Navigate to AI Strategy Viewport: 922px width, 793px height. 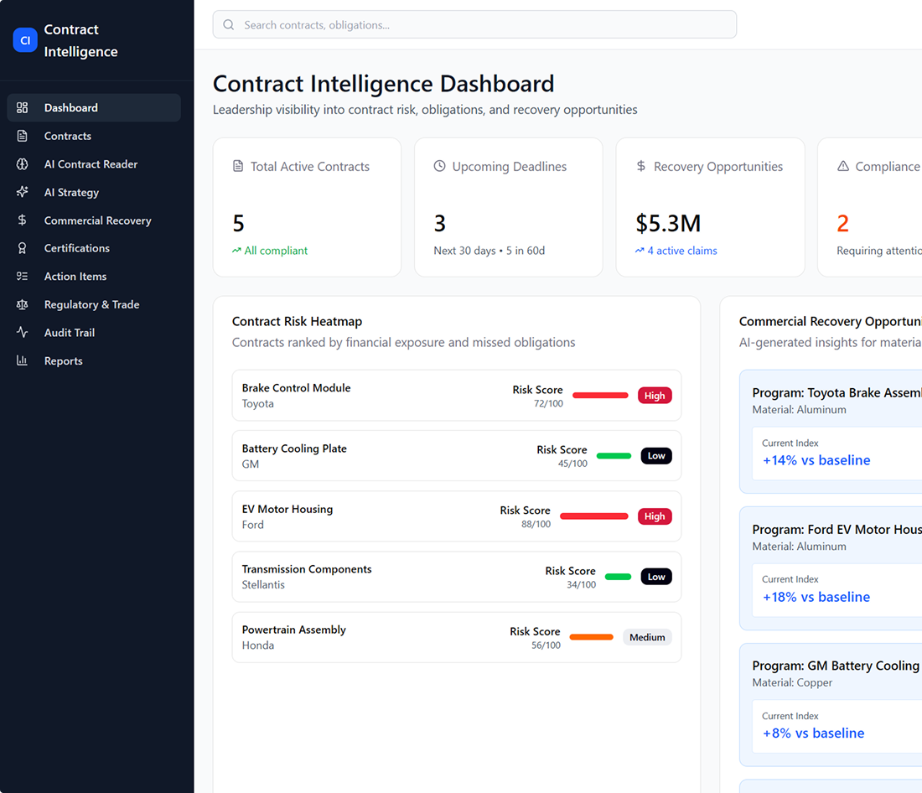click(94, 192)
